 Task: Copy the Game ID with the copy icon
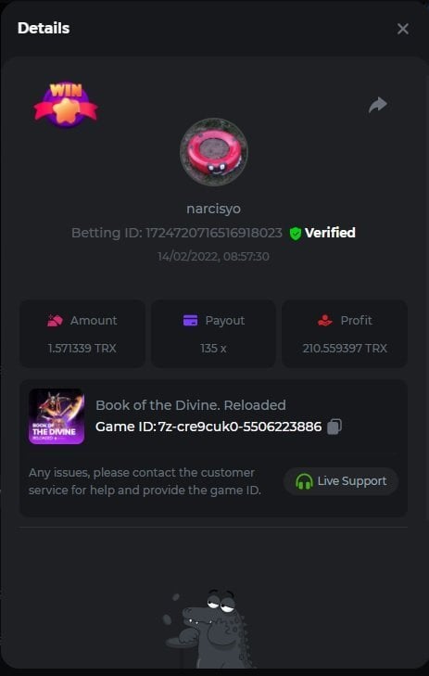click(x=334, y=427)
